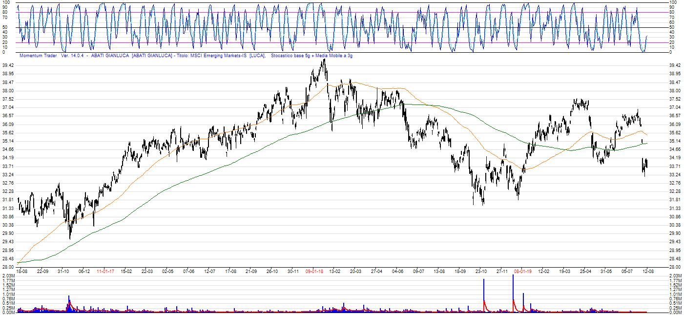This screenshot has width=684, height=315.
Task: Click the red 08-01-19 date label
Action: click(x=523, y=271)
